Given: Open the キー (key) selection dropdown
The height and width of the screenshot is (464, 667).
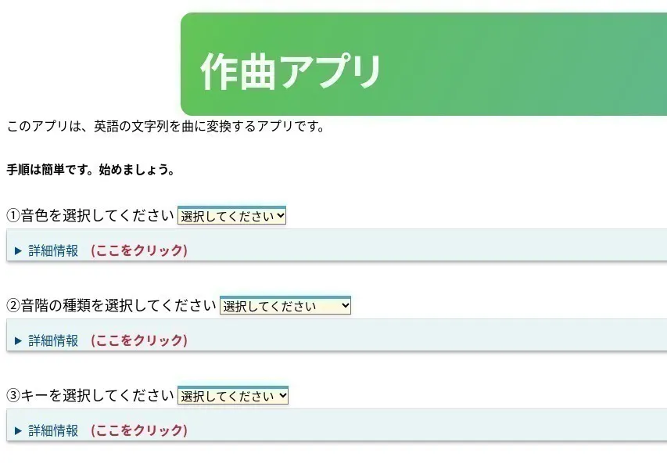Looking at the screenshot, I should click(x=235, y=395).
